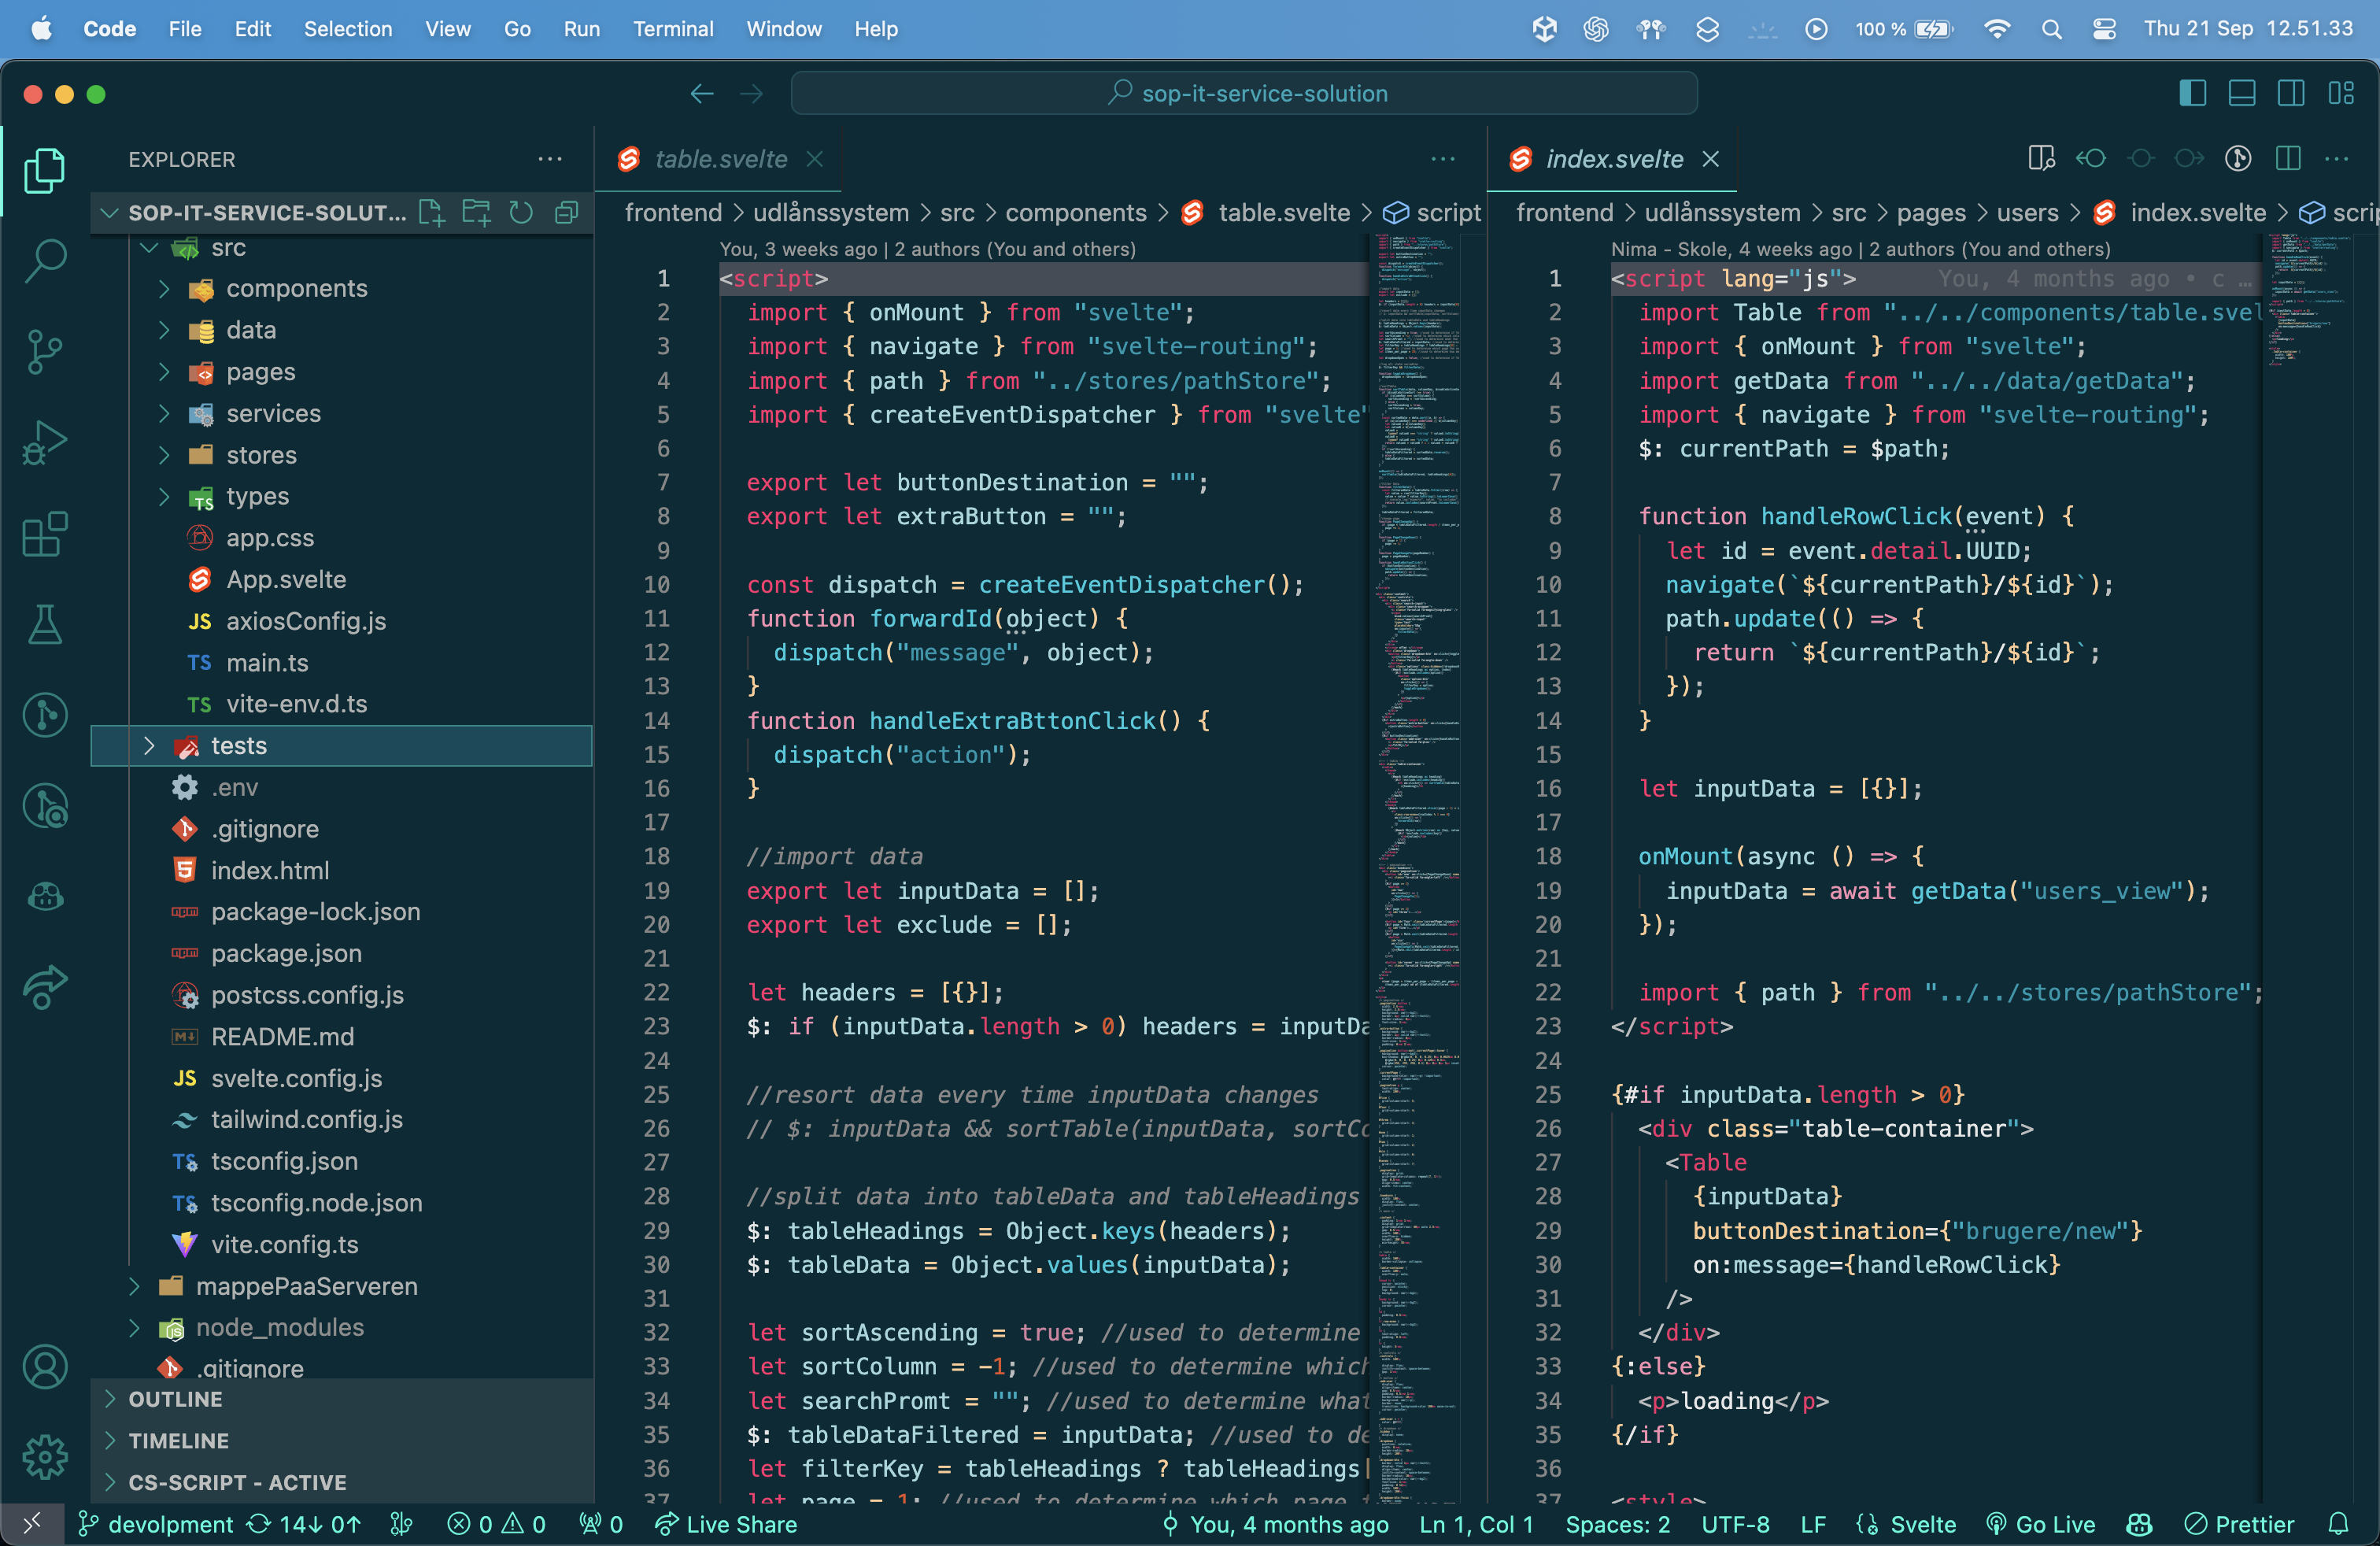This screenshot has height=1546, width=2380.
Task: Toggle file blame icon in editor toolbar
Action: 2238,158
